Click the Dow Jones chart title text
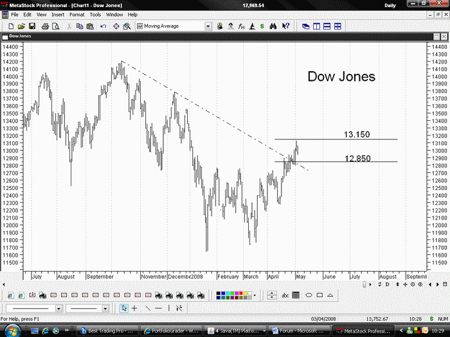 click(341, 77)
